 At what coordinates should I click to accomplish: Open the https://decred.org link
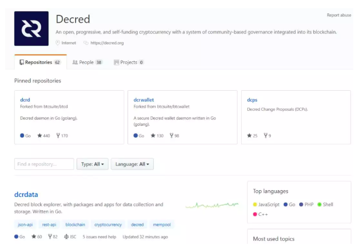(107, 43)
